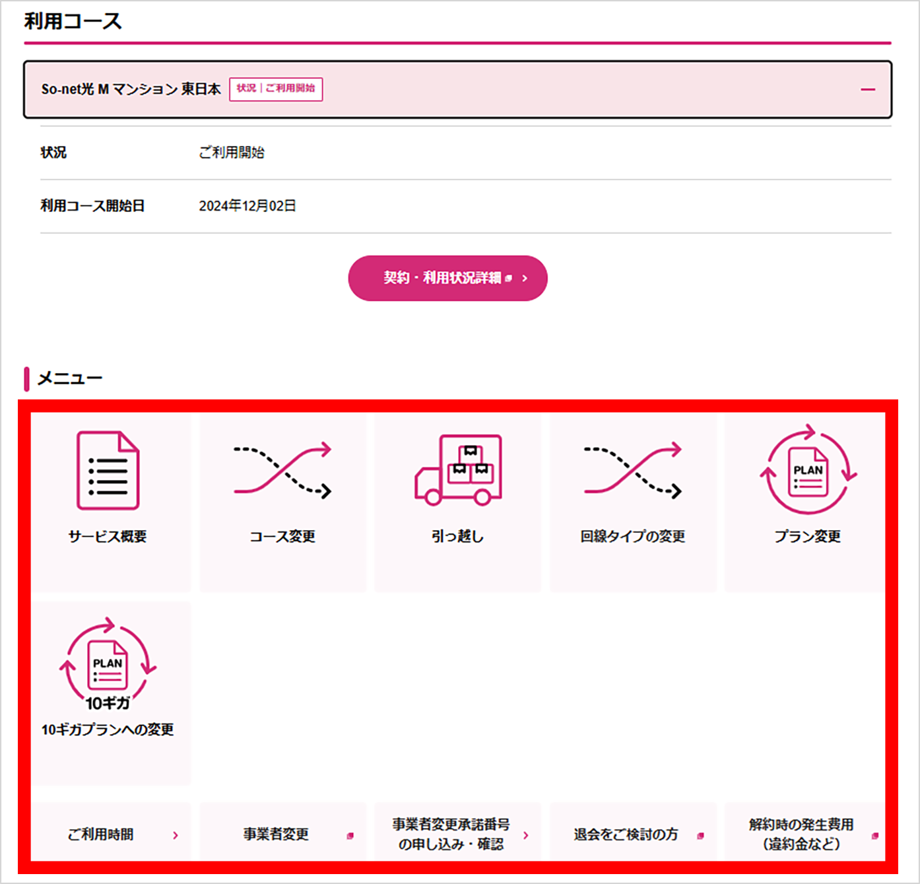Click the 状況｜ご利用開始 status badge

coord(276,88)
